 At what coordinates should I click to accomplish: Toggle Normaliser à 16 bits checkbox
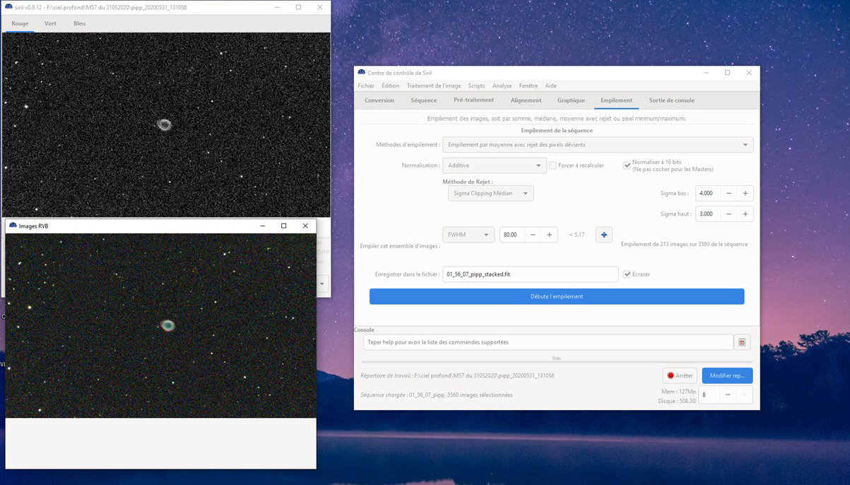(627, 165)
